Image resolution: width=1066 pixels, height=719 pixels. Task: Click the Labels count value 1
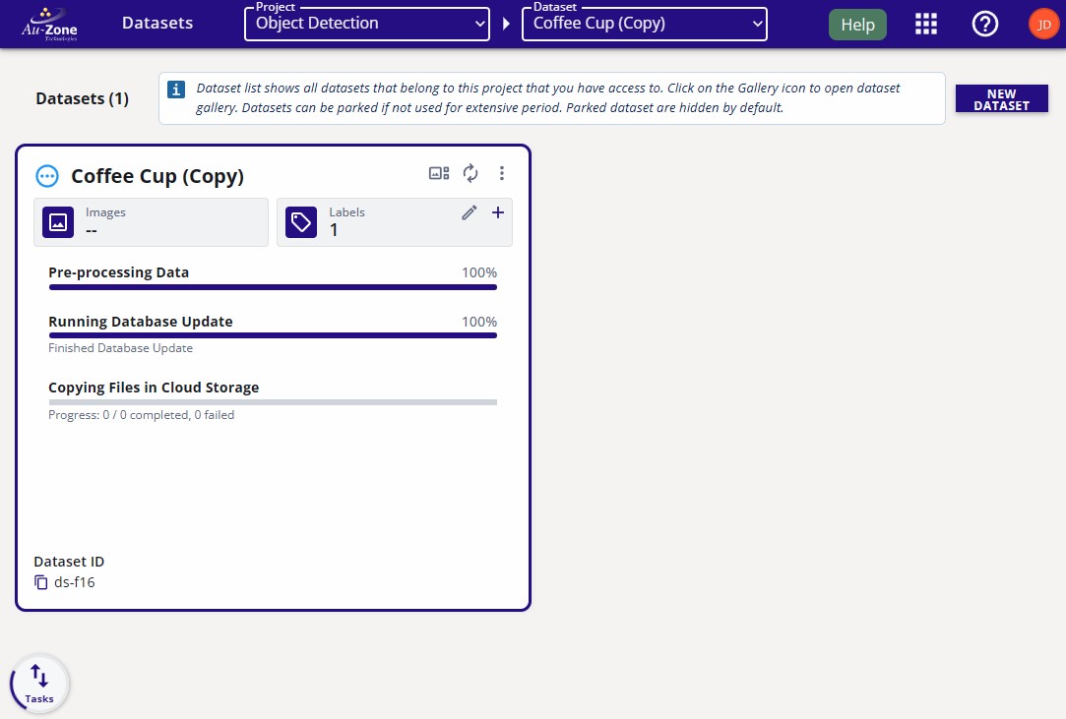pyautogui.click(x=334, y=230)
